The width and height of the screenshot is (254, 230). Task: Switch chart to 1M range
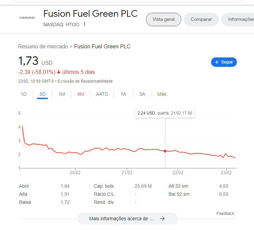[x=62, y=94]
